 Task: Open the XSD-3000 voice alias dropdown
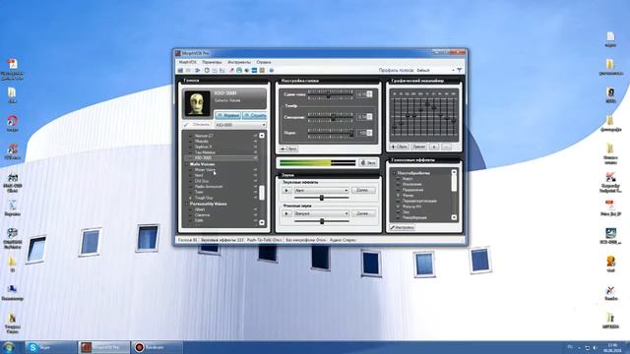240,125
